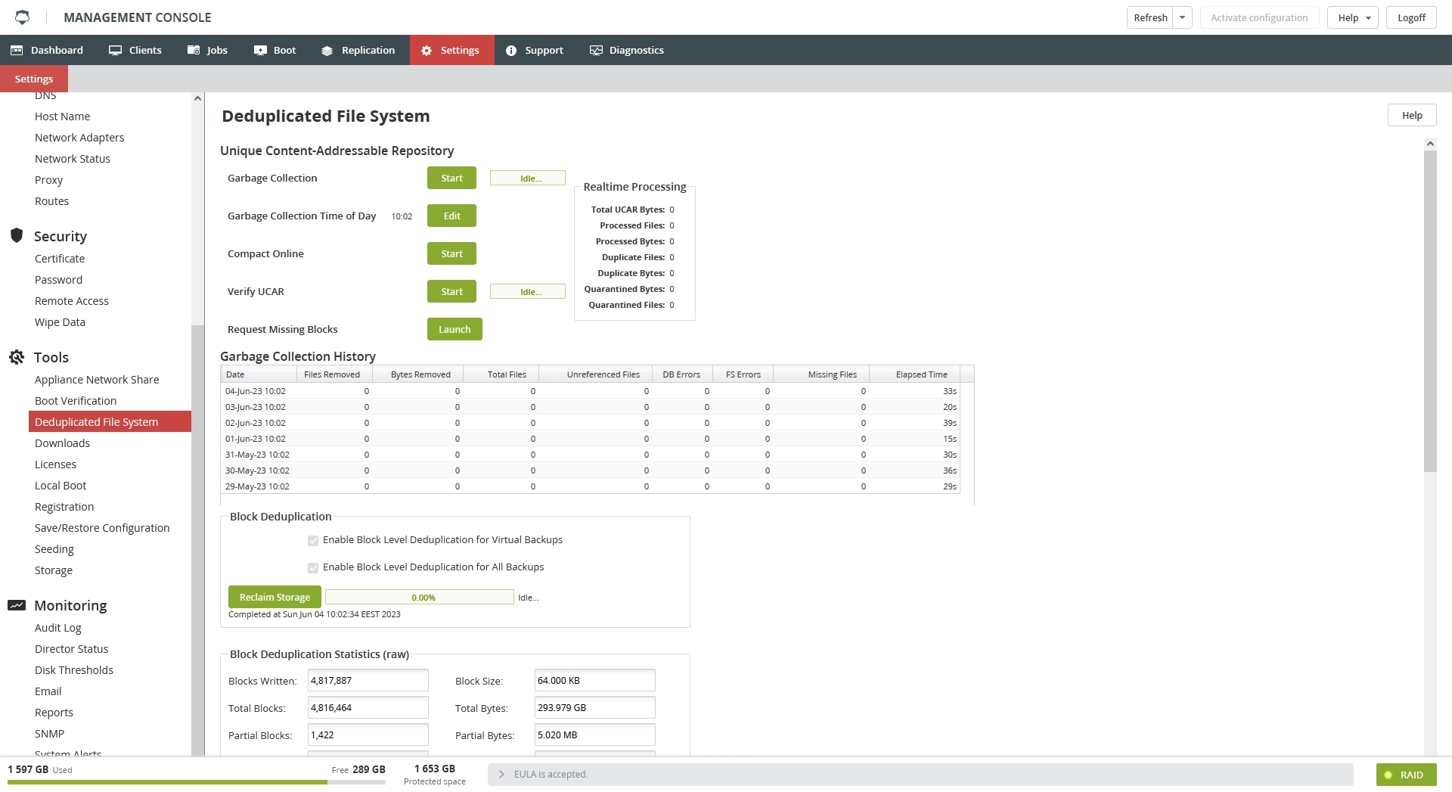This screenshot has width=1452, height=792.
Task: Click the Boot icon in the nav bar
Action: tap(260, 50)
